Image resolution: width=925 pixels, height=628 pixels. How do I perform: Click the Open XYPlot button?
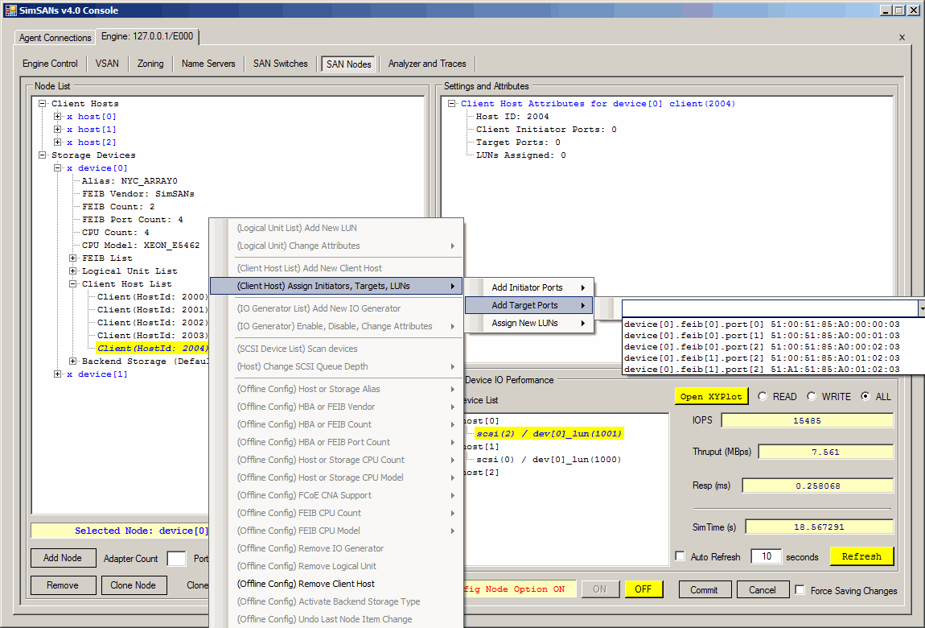[x=710, y=396]
